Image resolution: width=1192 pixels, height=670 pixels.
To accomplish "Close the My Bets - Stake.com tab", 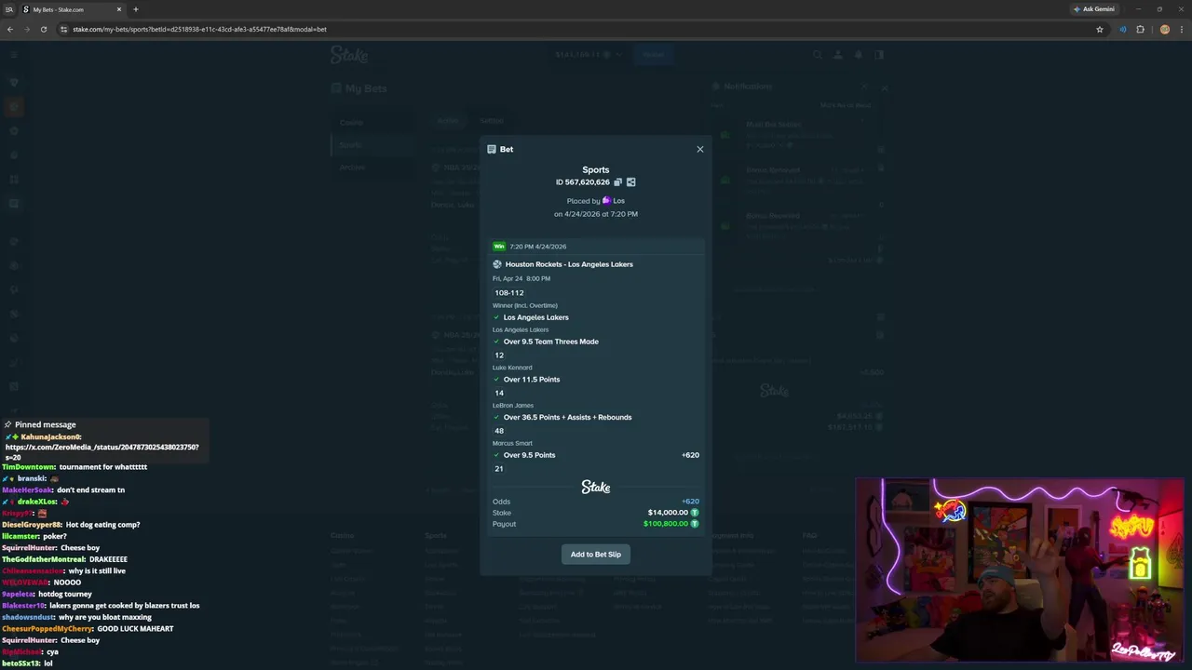I will point(120,9).
